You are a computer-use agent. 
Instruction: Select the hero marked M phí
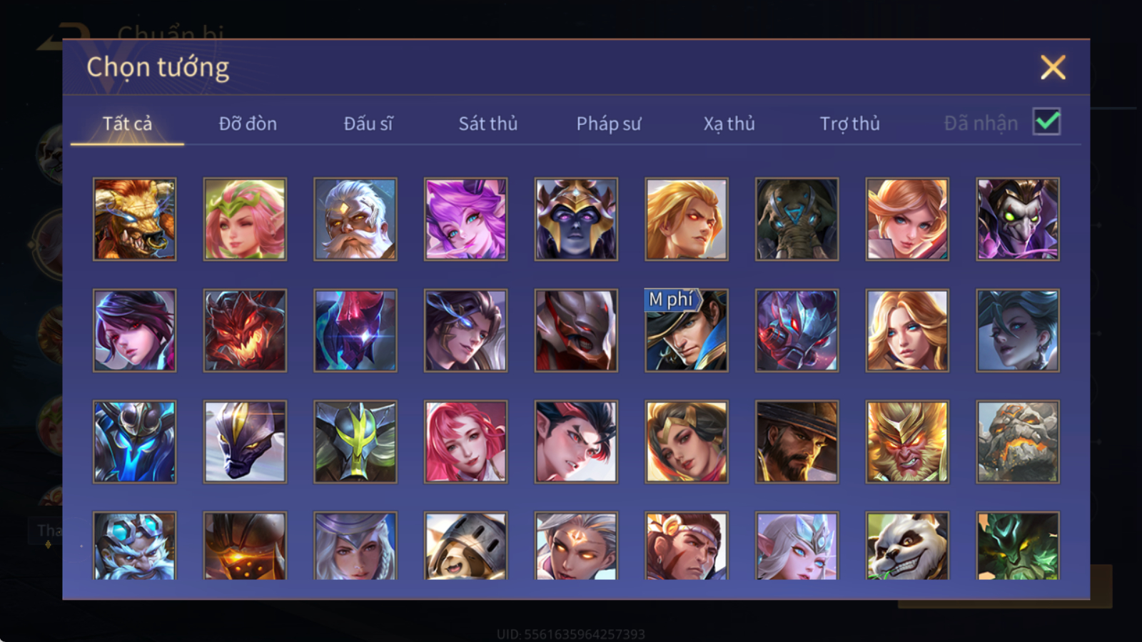pyautogui.click(x=687, y=330)
